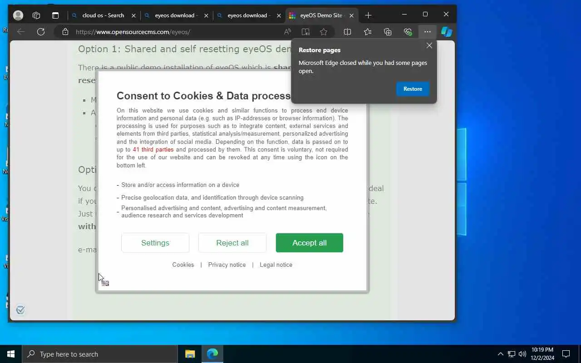Close the Restore pages popup

click(x=429, y=45)
